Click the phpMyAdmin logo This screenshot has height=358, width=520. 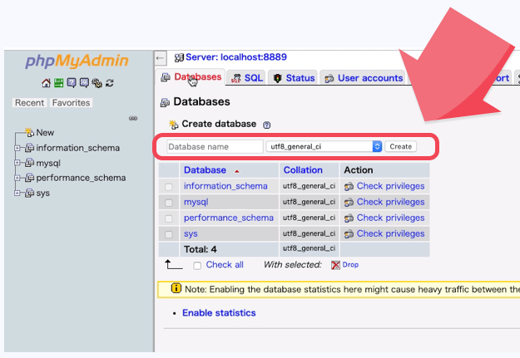click(x=77, y=61)
